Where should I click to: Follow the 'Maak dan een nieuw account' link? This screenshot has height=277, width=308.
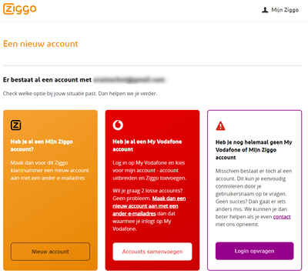149,206
